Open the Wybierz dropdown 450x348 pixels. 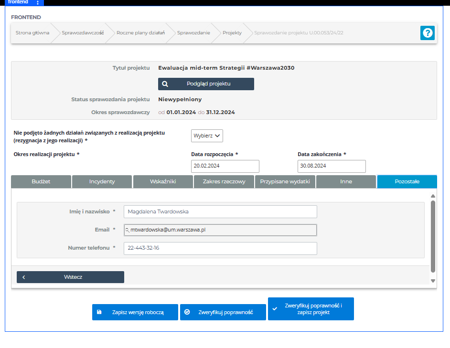tap(207, 136)
